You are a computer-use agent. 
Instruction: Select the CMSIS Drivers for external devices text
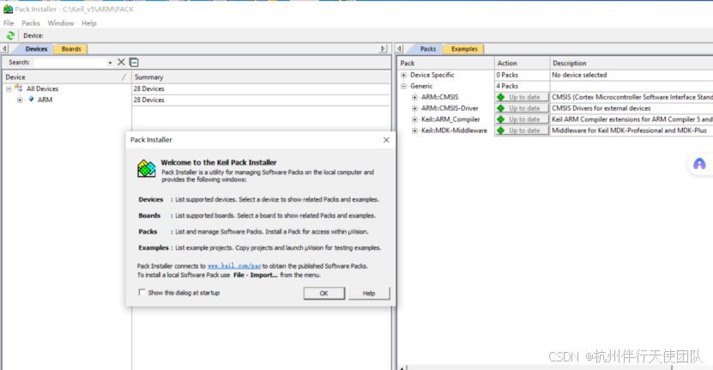(x=601, y=108)
